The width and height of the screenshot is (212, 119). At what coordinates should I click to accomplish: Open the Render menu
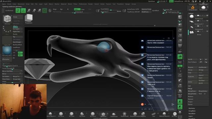[90, 4]
